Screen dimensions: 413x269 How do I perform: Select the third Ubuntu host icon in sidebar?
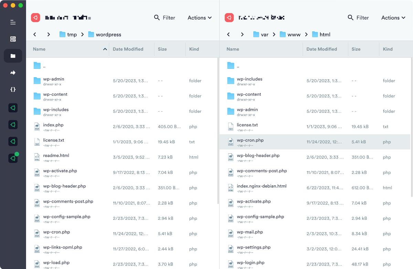point(13,142)
